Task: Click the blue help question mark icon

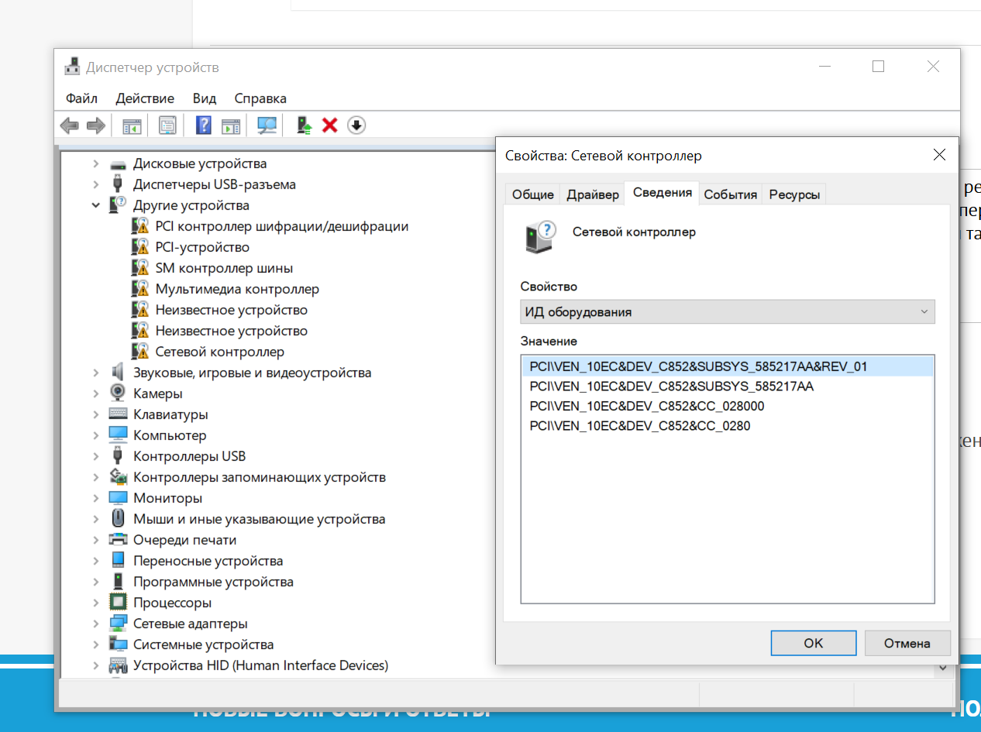Action: coord(203,125)
